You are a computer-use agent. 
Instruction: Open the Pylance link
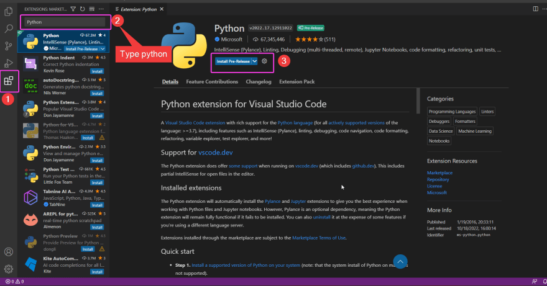pos(272,202)
